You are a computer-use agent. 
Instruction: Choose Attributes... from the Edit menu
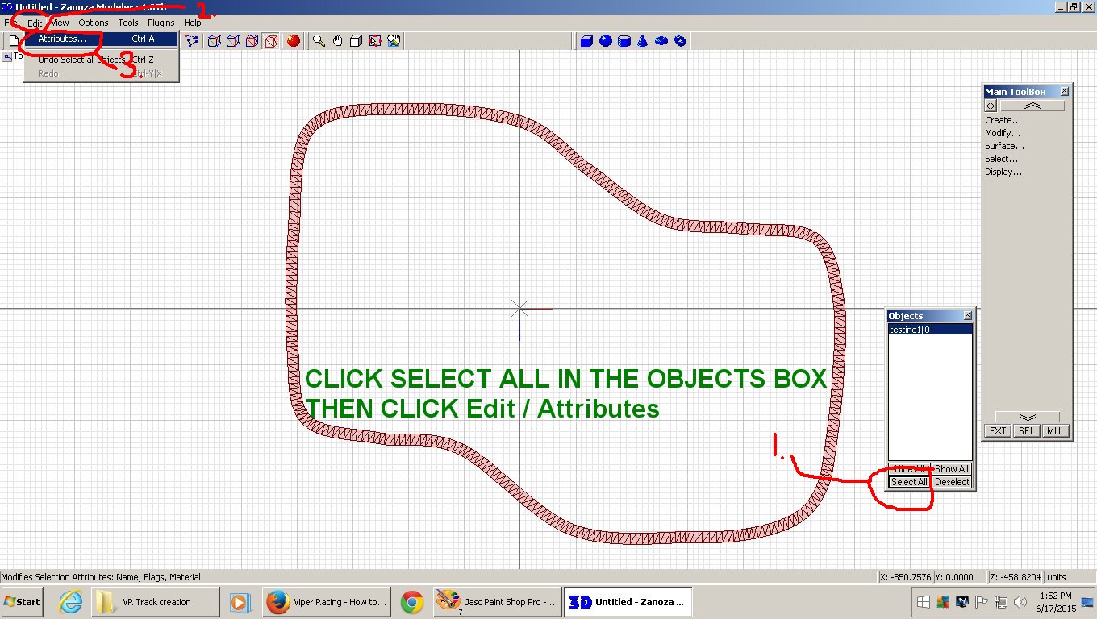tap(100, 39)
